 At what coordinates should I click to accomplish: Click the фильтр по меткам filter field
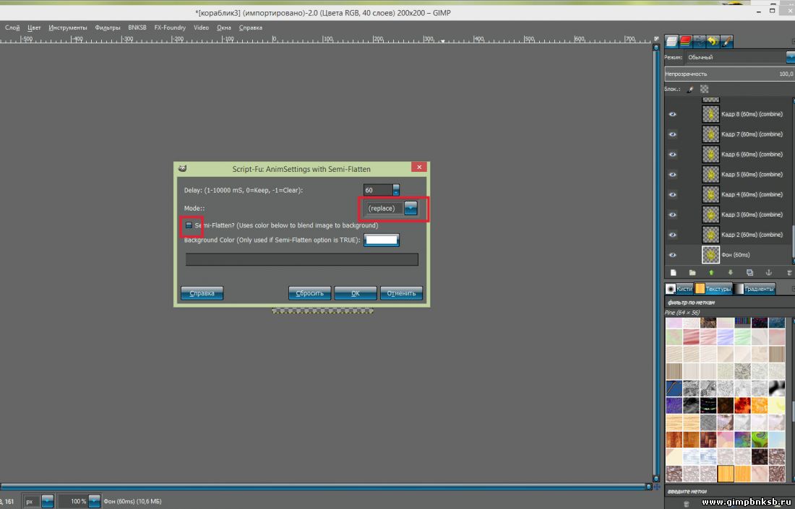(x=730, y=303)
